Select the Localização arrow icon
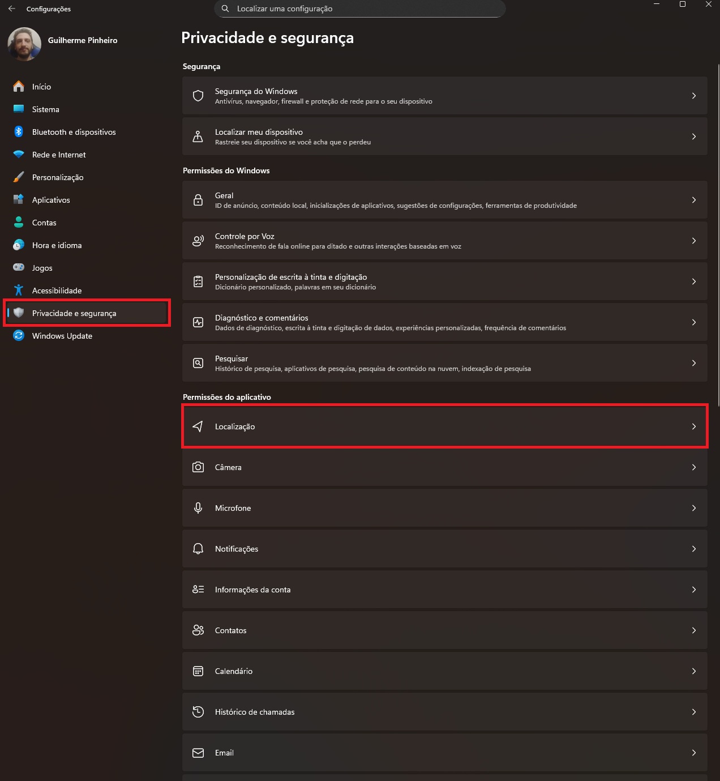The image size is (720, 781). (x=198, y=426)
